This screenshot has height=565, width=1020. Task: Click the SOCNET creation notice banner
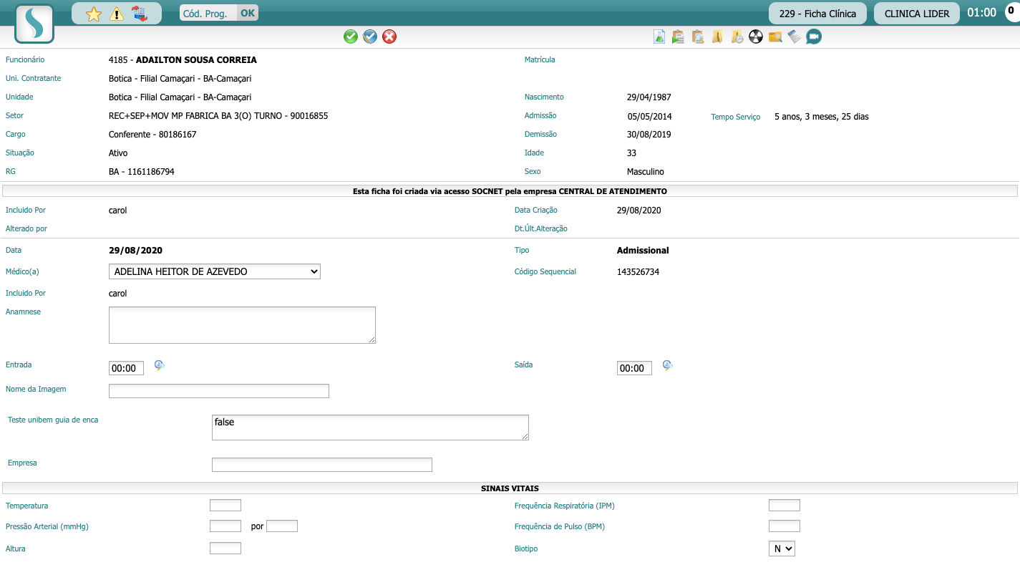510,191
